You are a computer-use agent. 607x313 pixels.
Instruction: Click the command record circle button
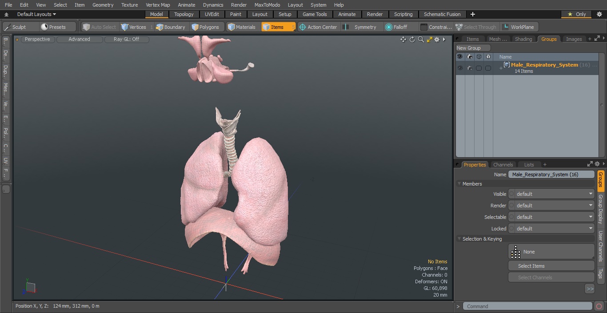(x=599, y=306)
